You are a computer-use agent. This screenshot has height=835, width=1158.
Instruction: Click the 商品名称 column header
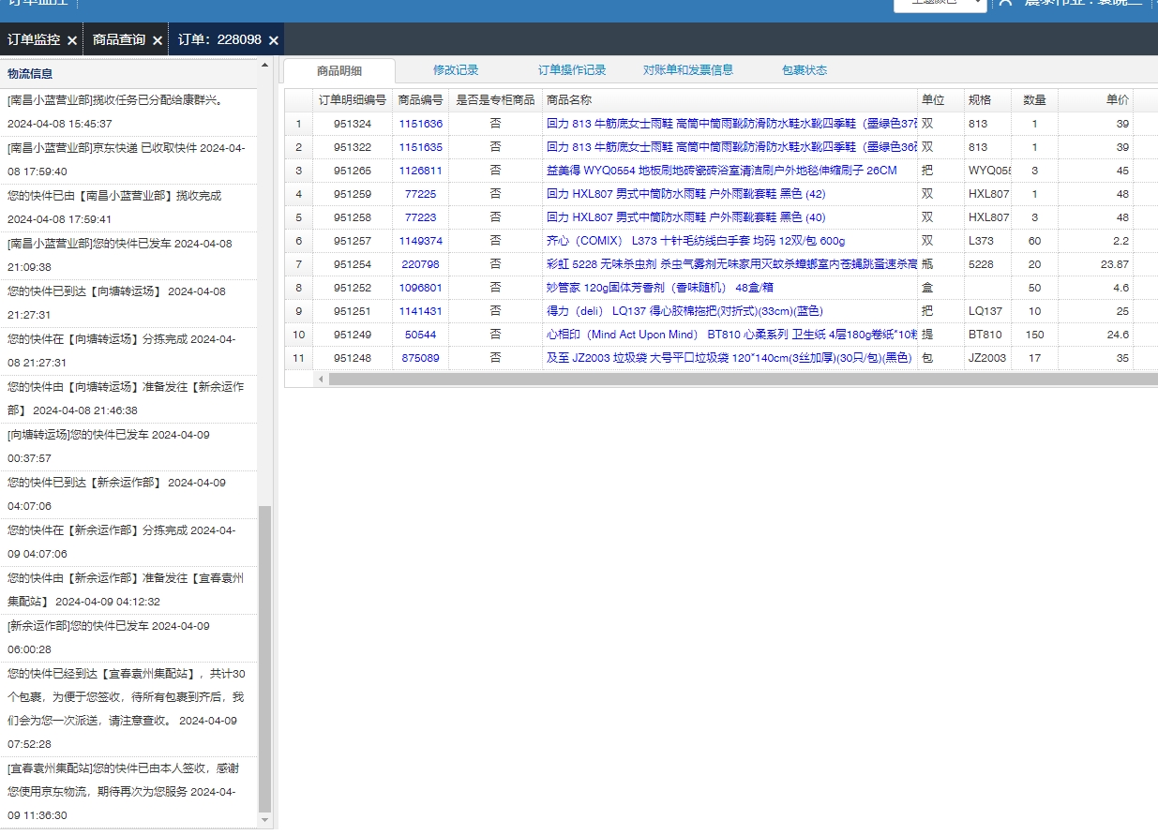(x=729, y=100)
